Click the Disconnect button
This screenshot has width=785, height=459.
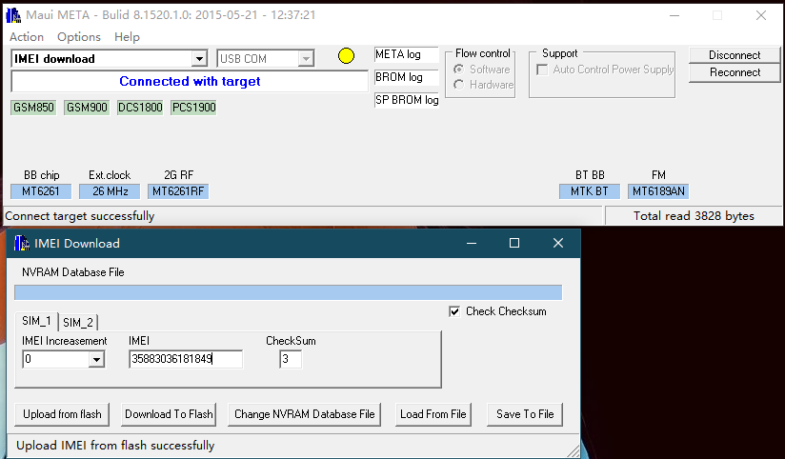[735, 55]
